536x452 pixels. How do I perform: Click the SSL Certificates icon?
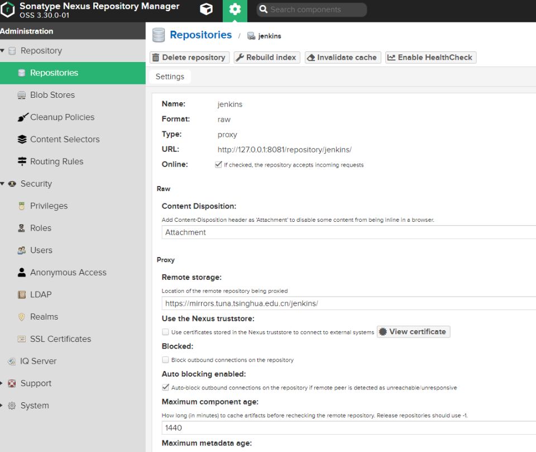click(22, 339)
